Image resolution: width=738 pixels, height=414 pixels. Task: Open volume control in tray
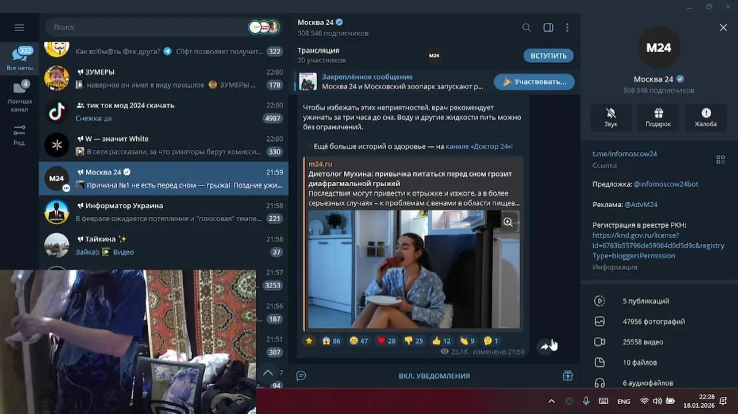[657, 401]
